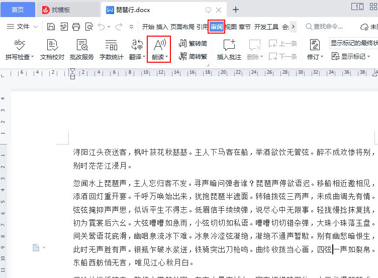
Task: Open the Find Templates (找模板) tab
Action: (x=67, y=10)
